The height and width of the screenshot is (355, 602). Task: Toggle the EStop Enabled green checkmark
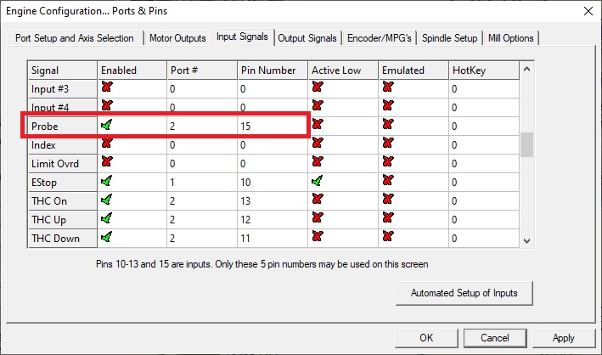(x=106, y=182)
